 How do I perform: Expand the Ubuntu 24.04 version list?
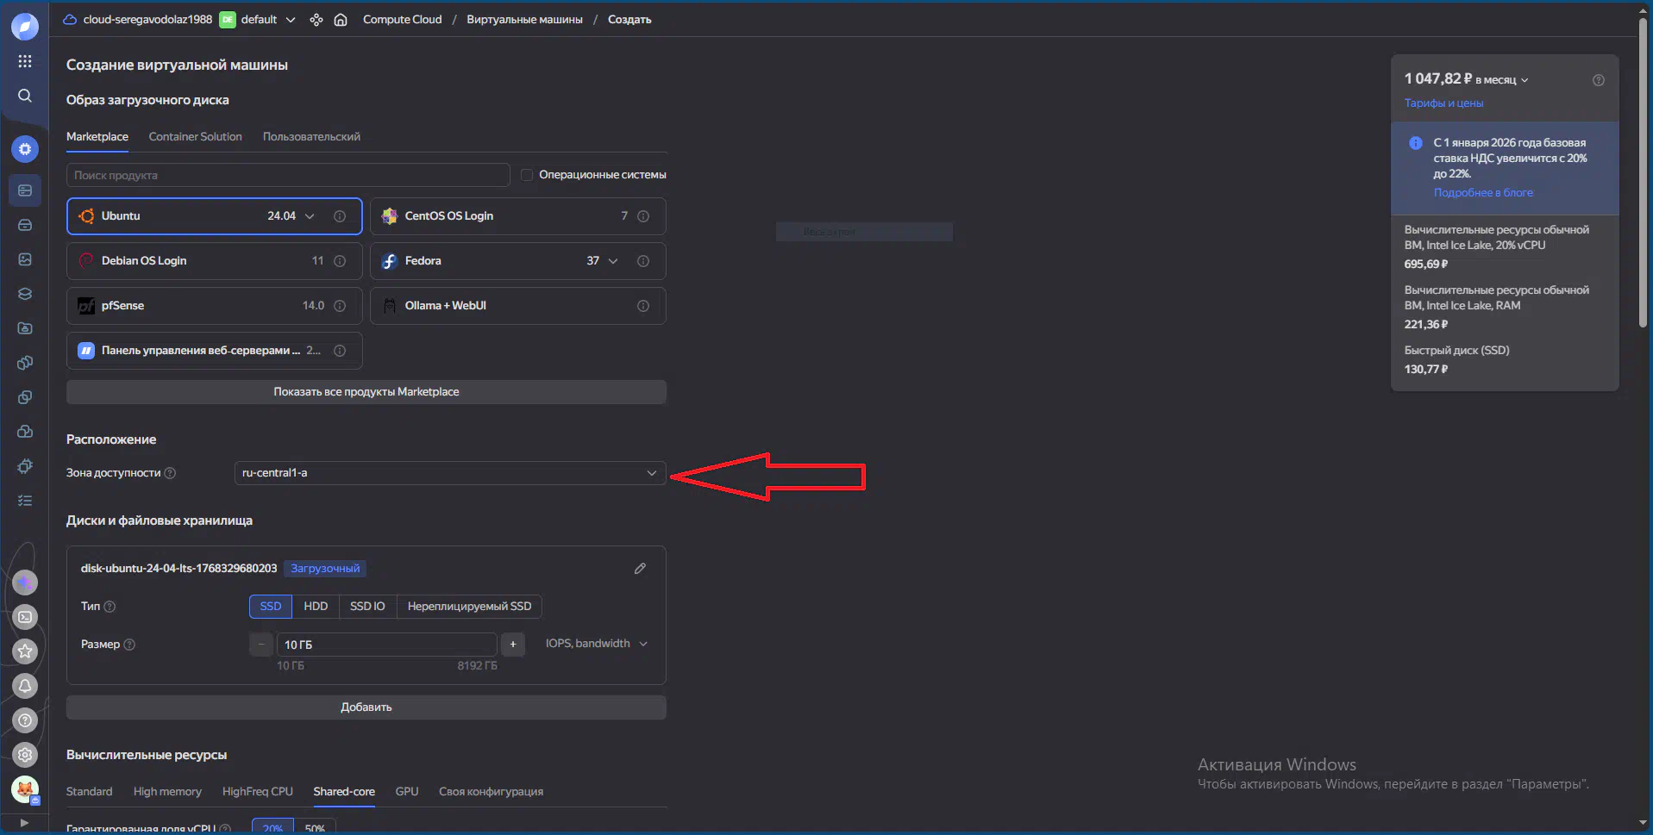point(310,216)
